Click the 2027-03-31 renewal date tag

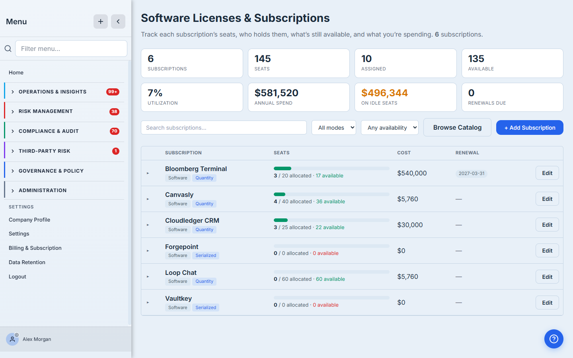(472, 173)
